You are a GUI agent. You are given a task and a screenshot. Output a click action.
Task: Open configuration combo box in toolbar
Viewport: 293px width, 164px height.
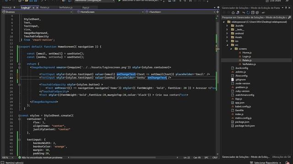point(94,1)
